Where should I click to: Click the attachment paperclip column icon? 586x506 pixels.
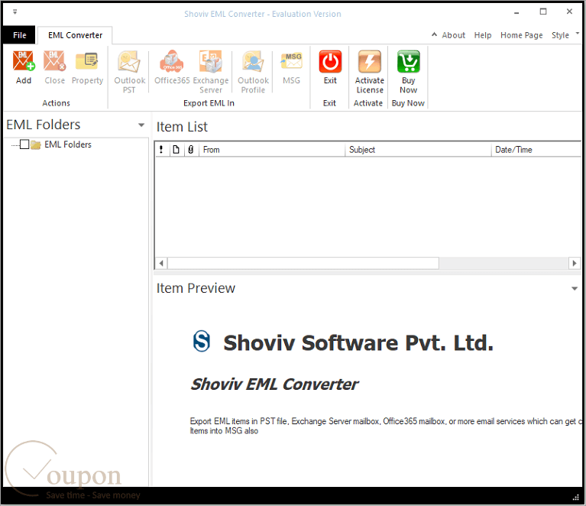coord(191,150)
